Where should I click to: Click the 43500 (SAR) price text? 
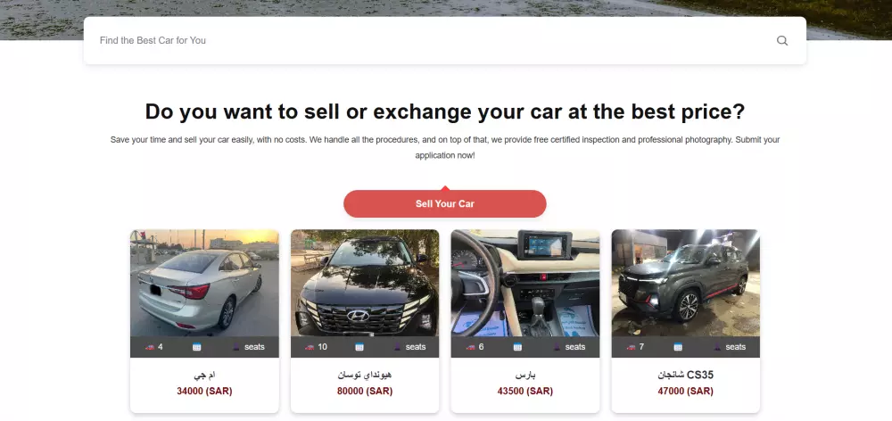525,392
